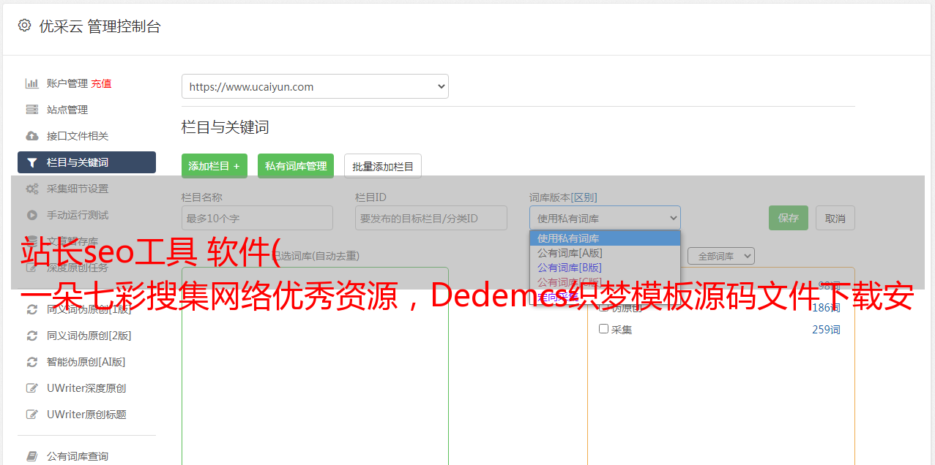Click the edit icon beside UWriter深度原创
The height and width of the screenshot is (465, 935).
[32, 388]
